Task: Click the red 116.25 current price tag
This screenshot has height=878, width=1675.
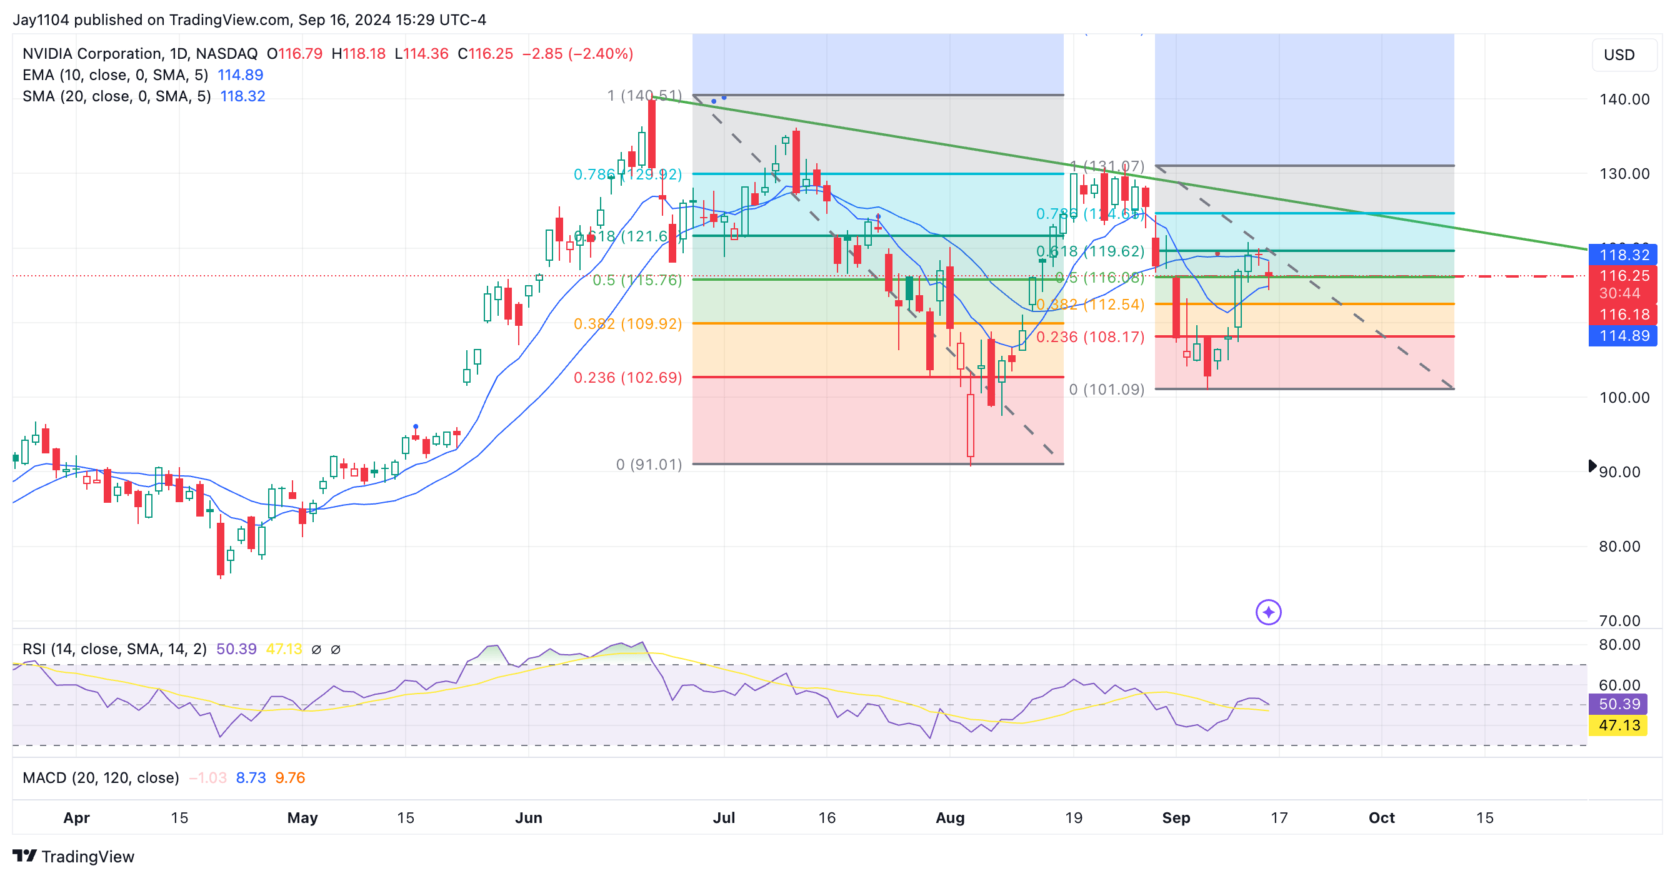Action: tap(1623, 276)
